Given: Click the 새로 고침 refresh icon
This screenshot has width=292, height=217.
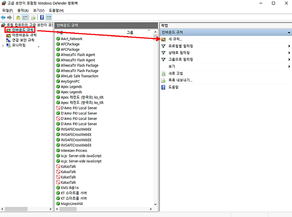Looking at the screenshot, I should point(163,73).
